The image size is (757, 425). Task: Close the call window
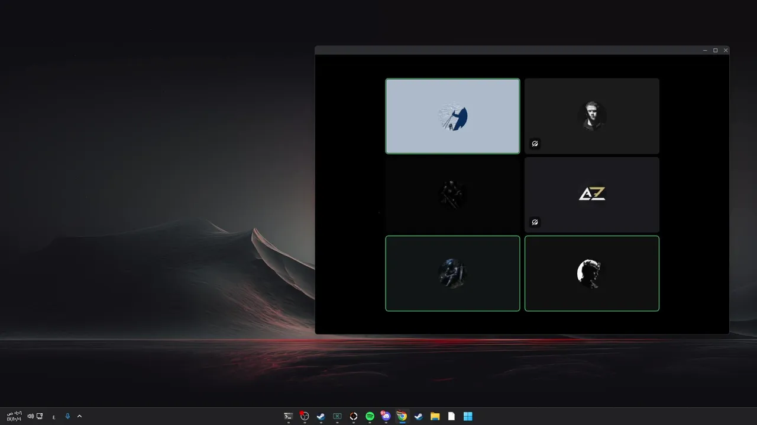tap(726, 50)
